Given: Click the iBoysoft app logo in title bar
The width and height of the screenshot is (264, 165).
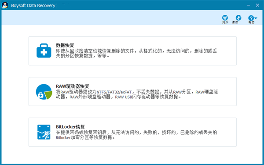Looking at the screenshot, I should (5, 5).
